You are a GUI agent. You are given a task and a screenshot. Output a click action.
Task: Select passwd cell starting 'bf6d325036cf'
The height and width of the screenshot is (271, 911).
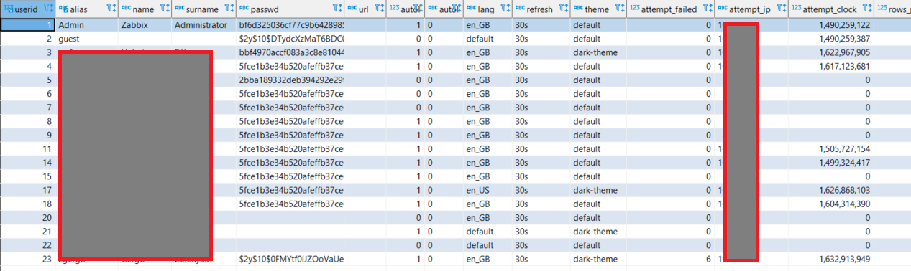290,24
